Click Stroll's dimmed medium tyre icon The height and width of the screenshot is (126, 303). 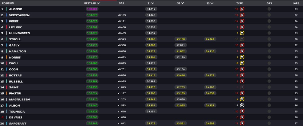click(x=242, y=39)
